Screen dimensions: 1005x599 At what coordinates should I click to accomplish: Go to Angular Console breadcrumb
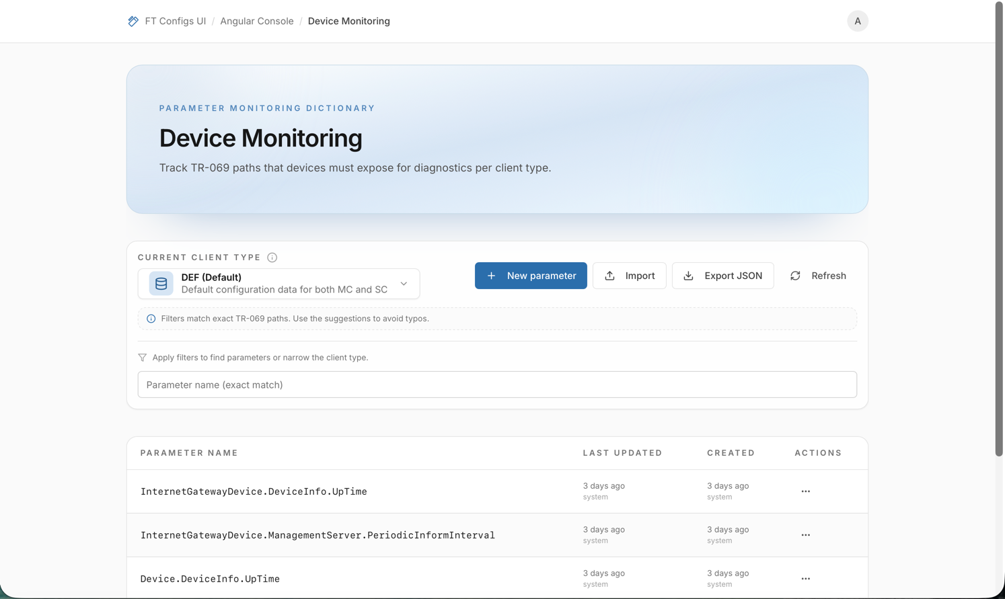click(x=257, y=22)
